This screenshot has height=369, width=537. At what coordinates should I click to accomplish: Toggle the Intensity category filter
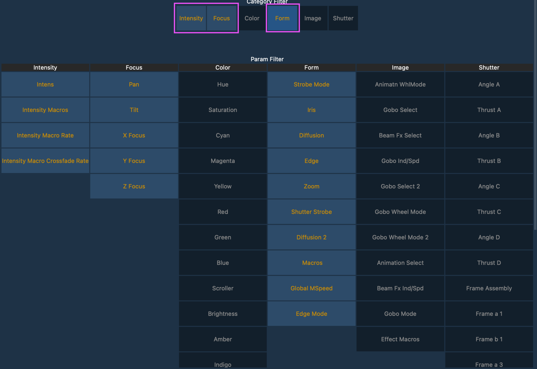pos(191,18)
